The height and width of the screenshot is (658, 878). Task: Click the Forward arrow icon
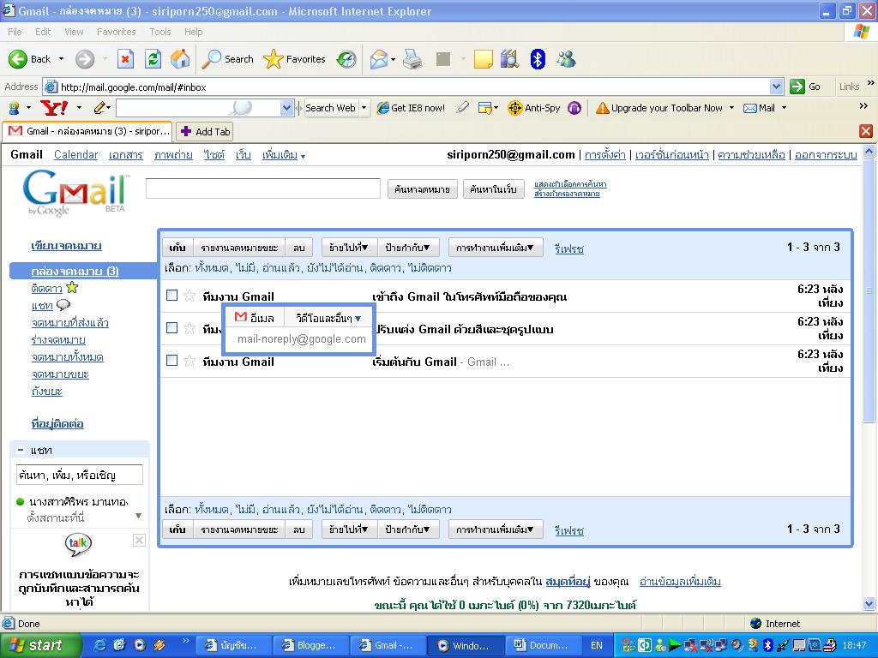coord(85,59)
